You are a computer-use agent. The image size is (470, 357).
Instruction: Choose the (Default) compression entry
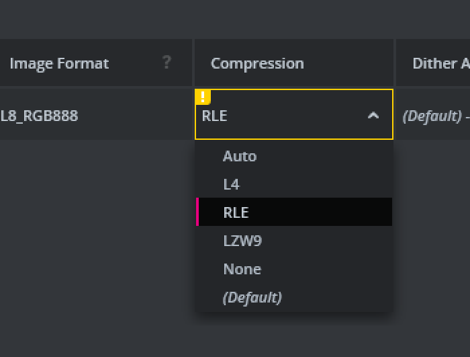pyautogui.click(x=252, y=297)
